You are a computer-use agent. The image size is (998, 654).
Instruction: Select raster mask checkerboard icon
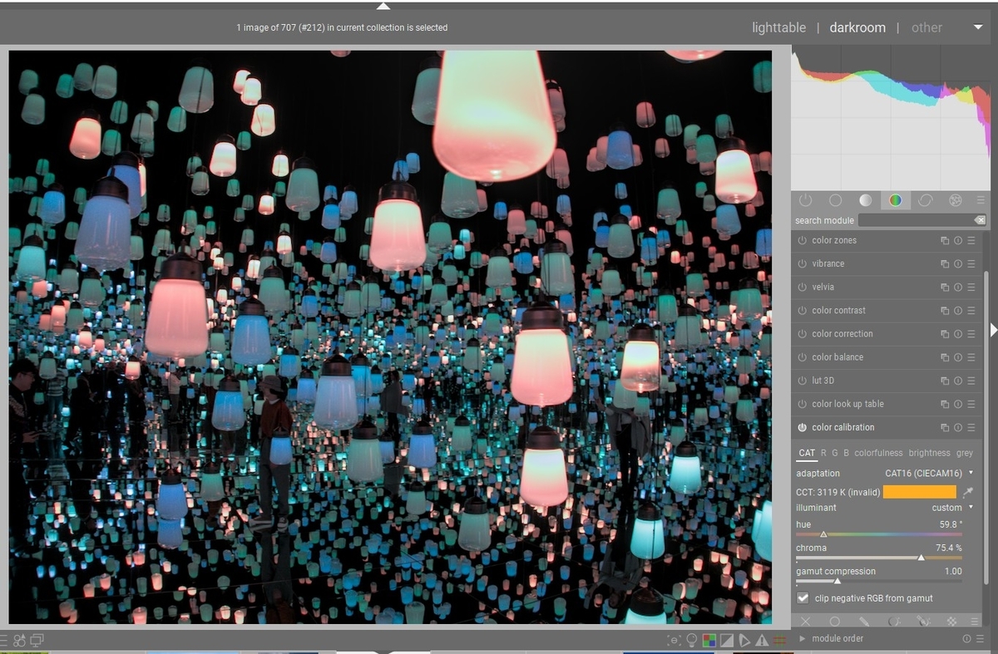click(952, 621)
